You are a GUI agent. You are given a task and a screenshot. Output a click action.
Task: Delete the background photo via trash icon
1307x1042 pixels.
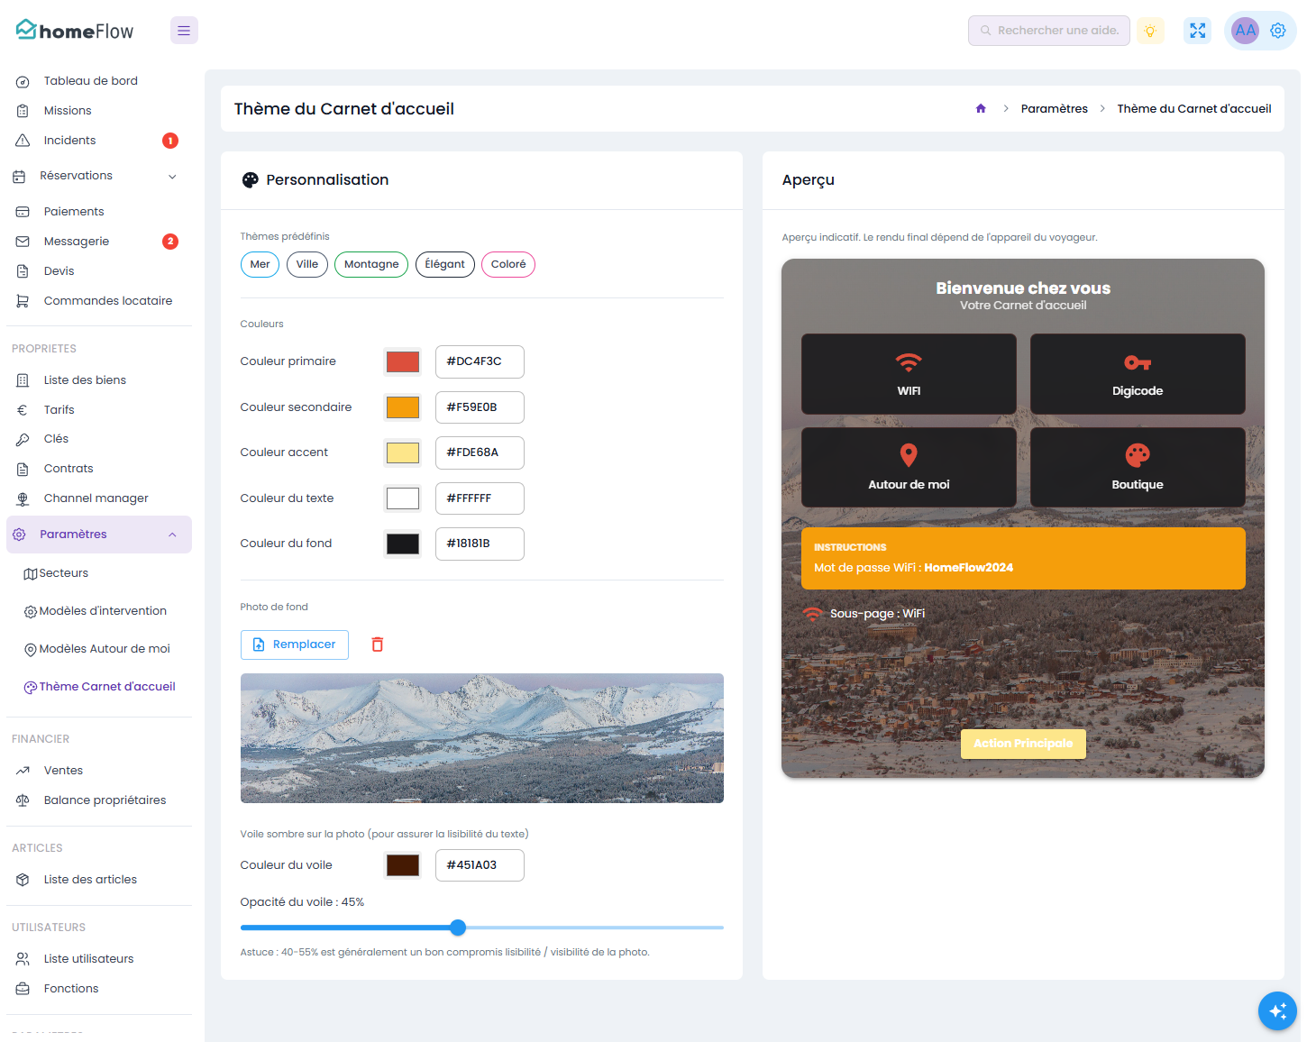pos(378,644)
